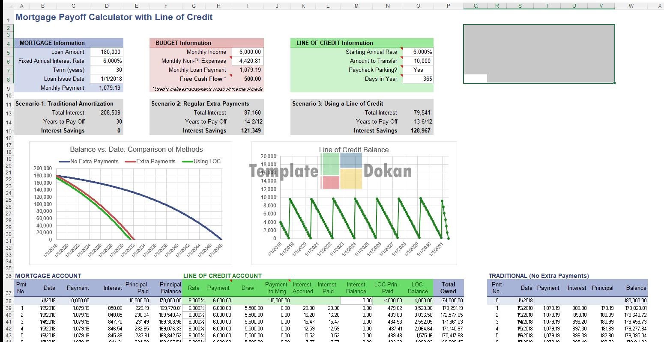Click the Monthly Income value cell
664x342 pixels.
[x=248, y=52]
